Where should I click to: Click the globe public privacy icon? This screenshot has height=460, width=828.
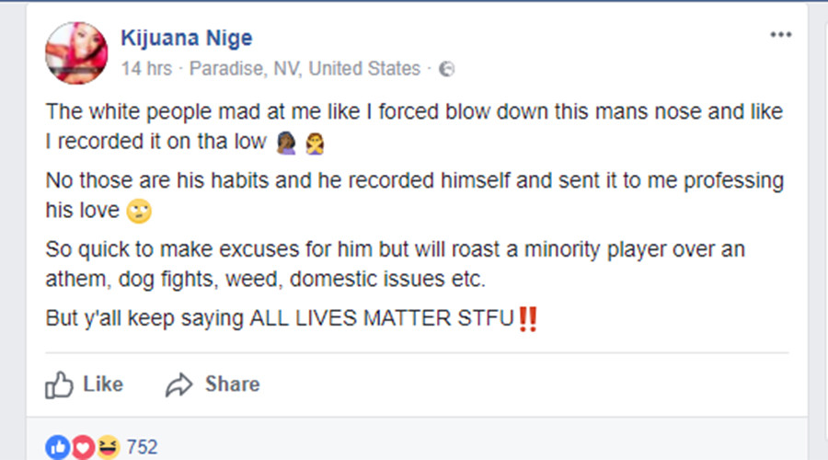[x=447, y=69]
